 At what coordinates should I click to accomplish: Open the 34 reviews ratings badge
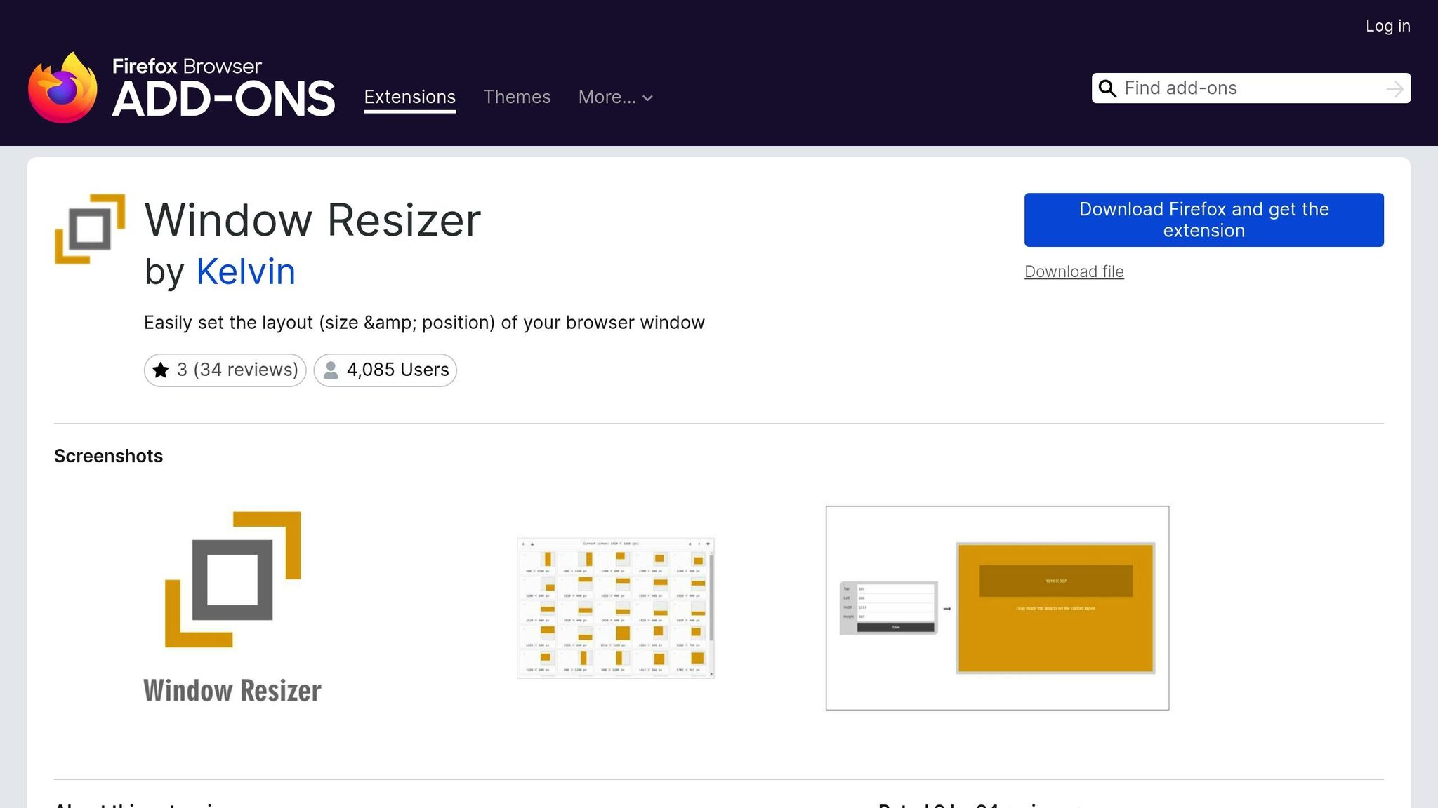click(225, 370)
